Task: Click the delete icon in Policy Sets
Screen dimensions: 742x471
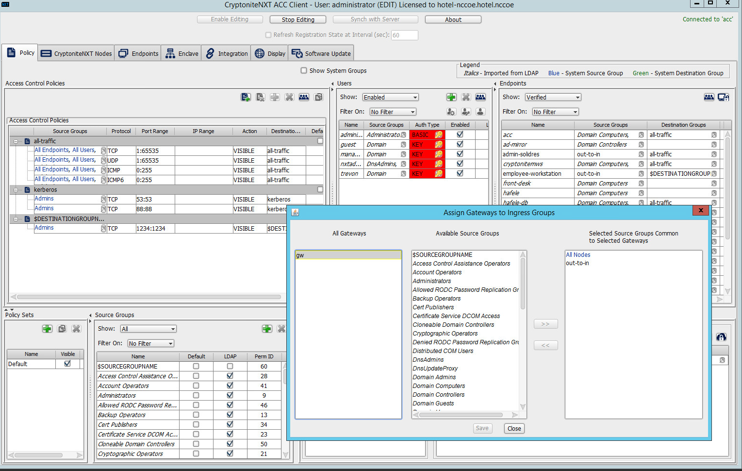Action: pos(76,329)
